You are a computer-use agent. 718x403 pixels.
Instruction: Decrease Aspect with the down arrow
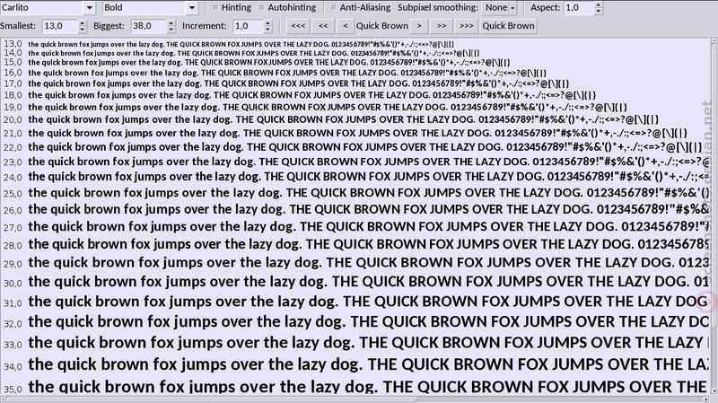[599, 11]
